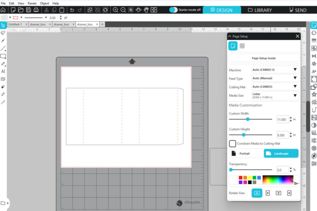Click the Zoom In magnifier icon
Image resolution: width=317 pixels, height=211 pixels.
[x=115, y=10]
